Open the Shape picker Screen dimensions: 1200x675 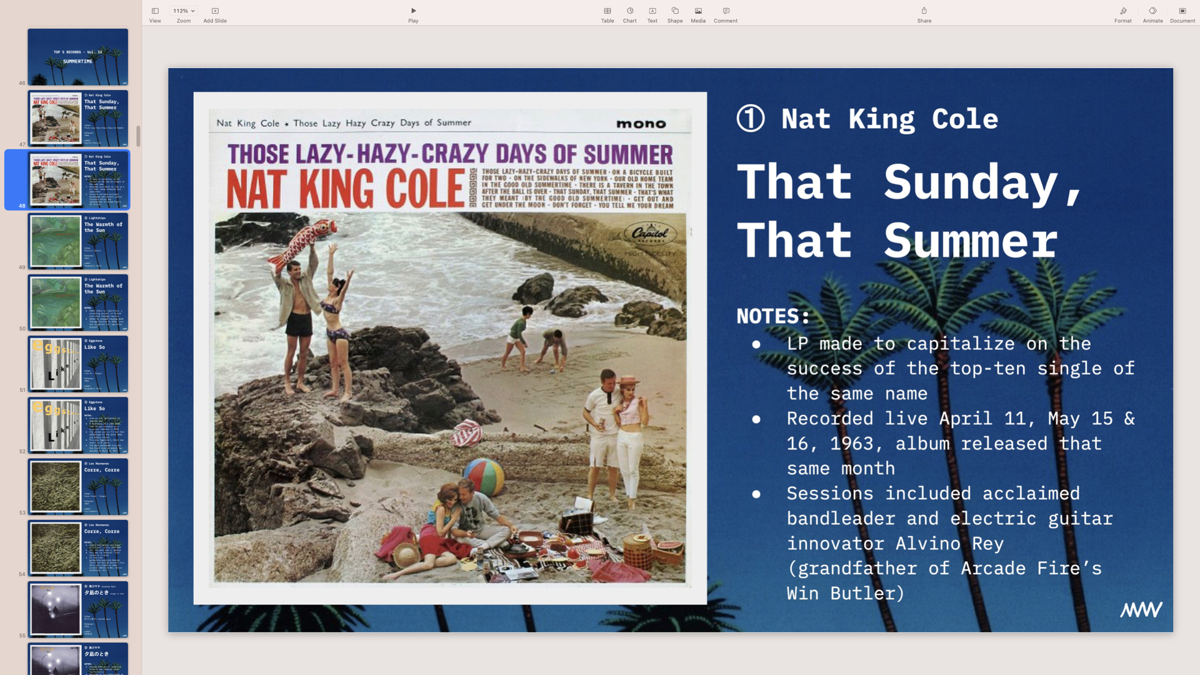(674, 11)
